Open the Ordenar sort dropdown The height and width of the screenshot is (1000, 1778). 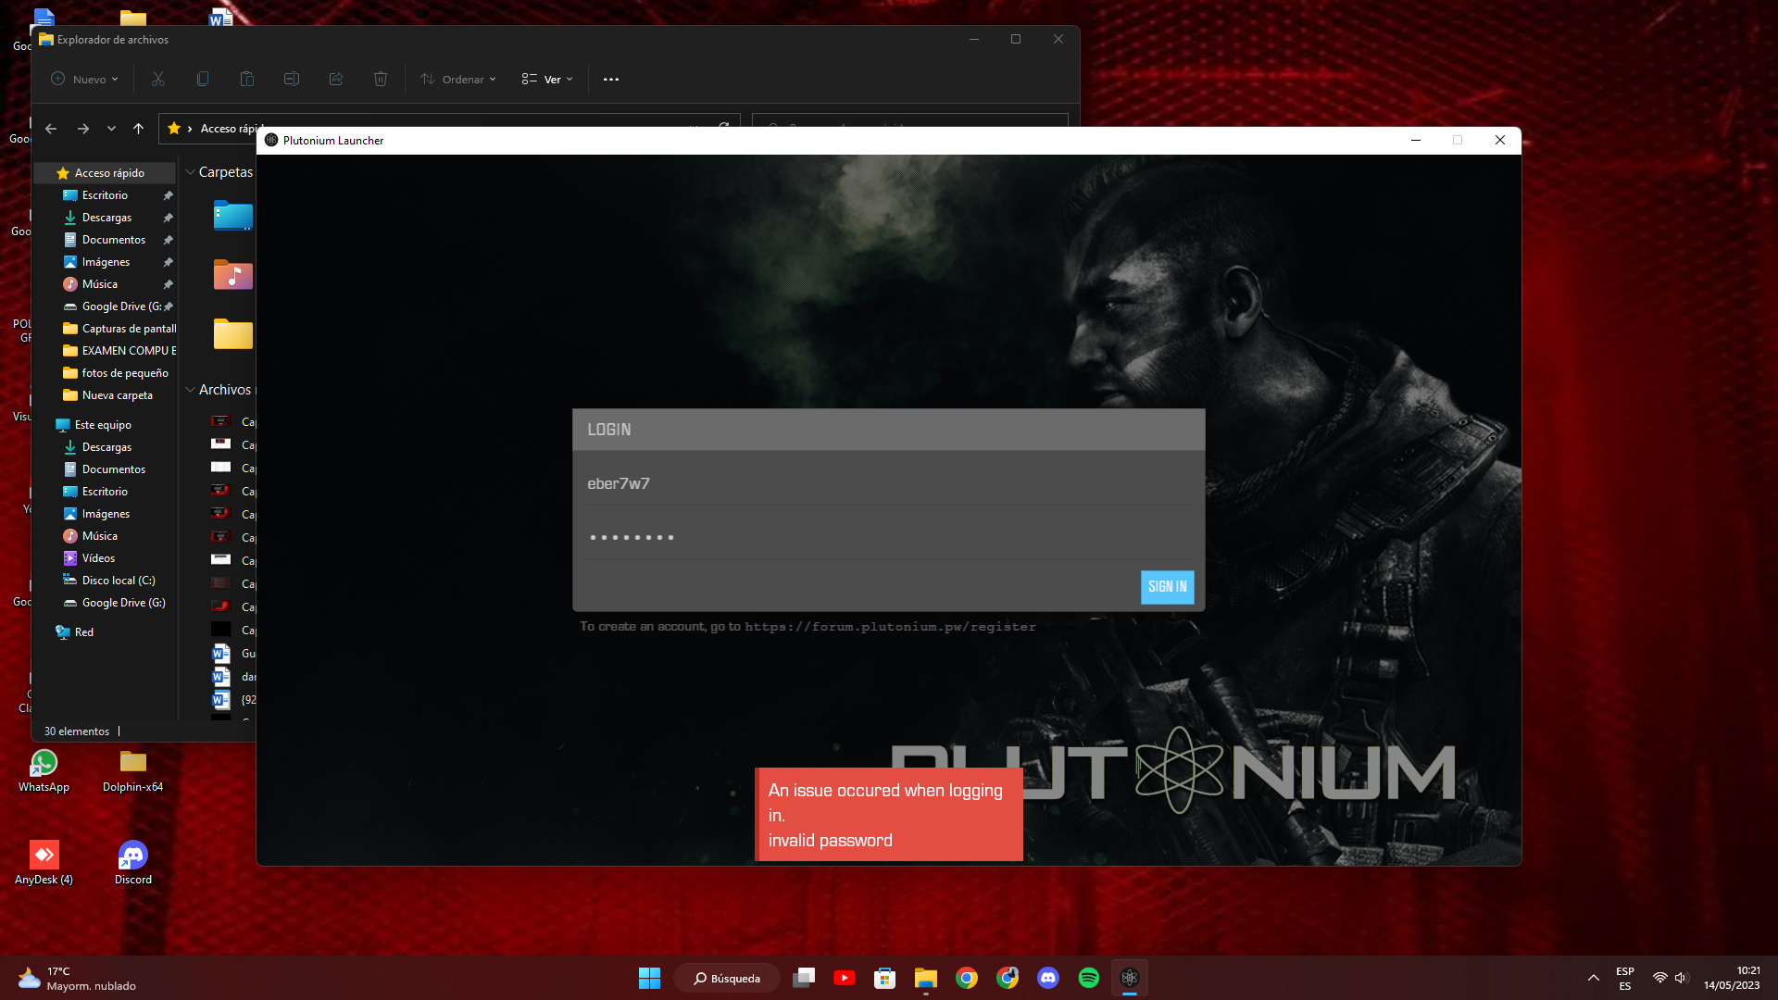coord(458,79)
